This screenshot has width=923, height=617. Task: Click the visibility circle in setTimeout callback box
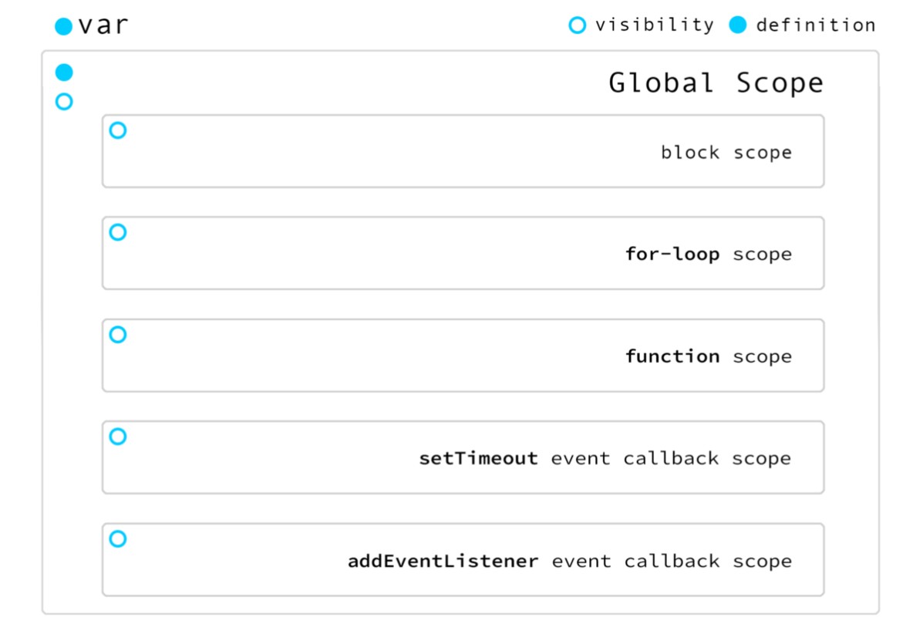118,437
